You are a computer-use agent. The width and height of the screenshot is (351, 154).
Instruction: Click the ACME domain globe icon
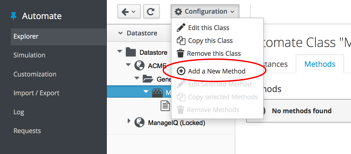pyautogui.click(x=139, y=65)
